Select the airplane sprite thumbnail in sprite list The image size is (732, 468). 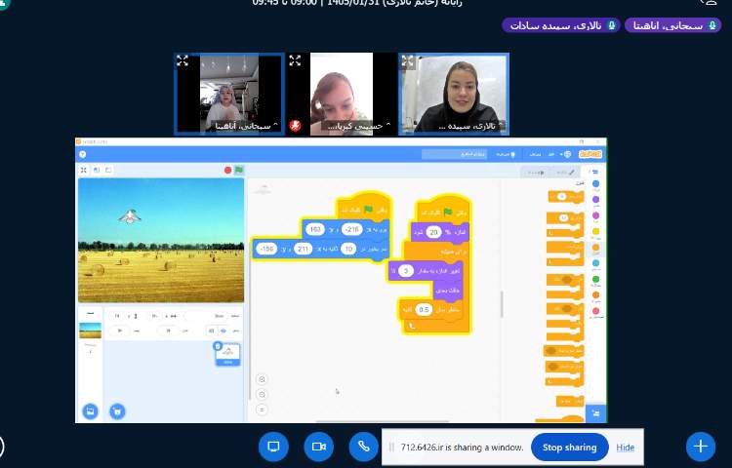click(x=227, y=354)
